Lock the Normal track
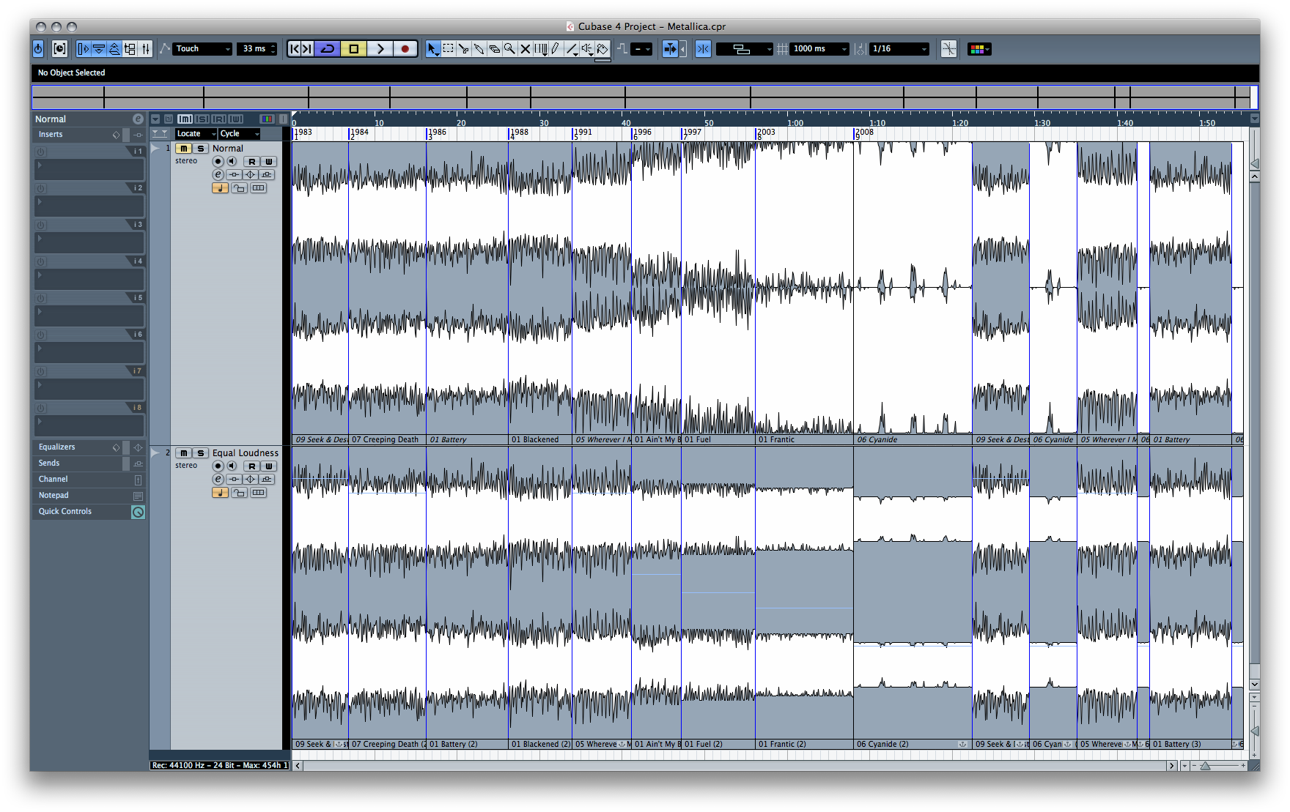Screen dimensions: 1290x812 (239, 188)
